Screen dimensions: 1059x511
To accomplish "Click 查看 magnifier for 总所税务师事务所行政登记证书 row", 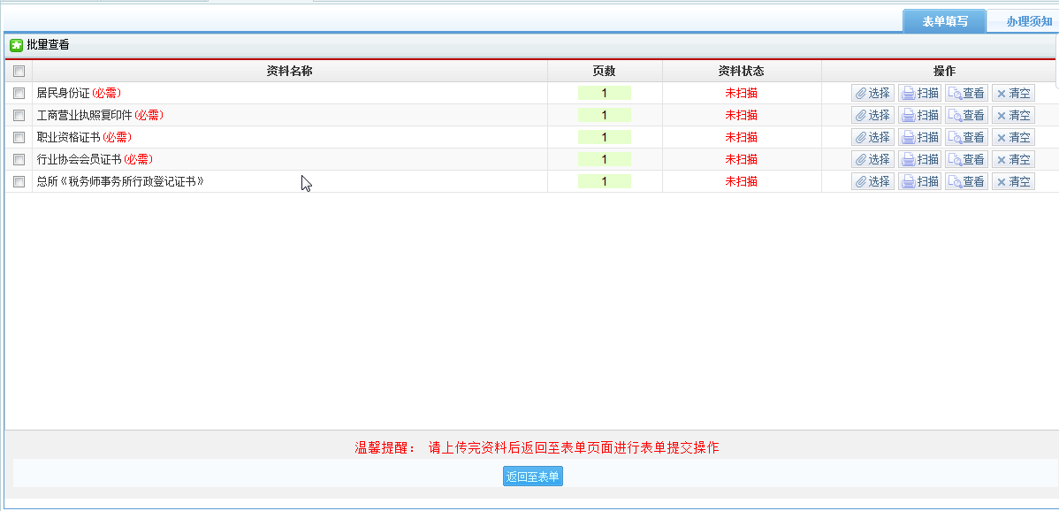I will point(966,181).
